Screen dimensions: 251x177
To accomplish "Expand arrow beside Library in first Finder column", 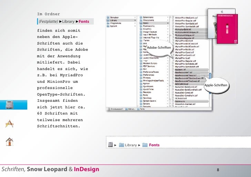I will [x=135, y=20].
